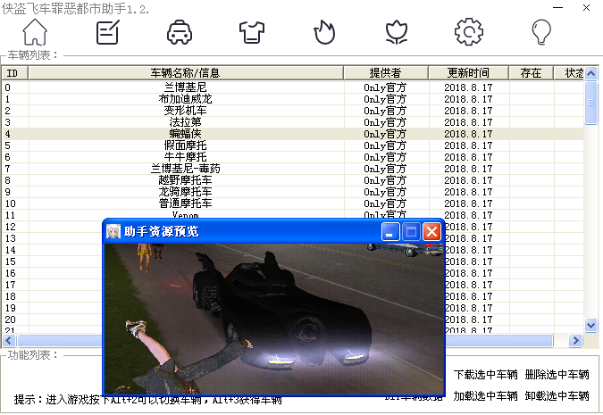Select the 牛牛摩托 vehicle row
The width and height of the screenshot is (603, 415).
click(293, 157)
